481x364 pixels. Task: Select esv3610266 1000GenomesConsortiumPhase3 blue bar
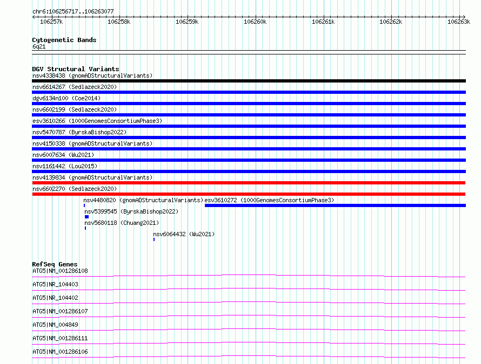pyautogui.click(x=249, y=126)
